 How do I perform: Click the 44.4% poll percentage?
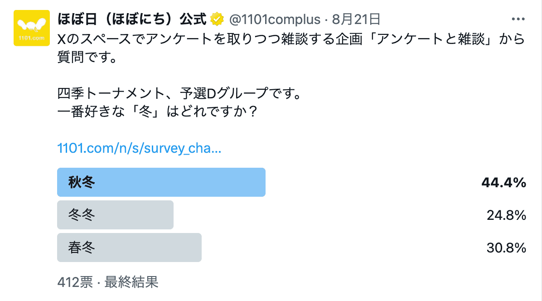point(503,183)
